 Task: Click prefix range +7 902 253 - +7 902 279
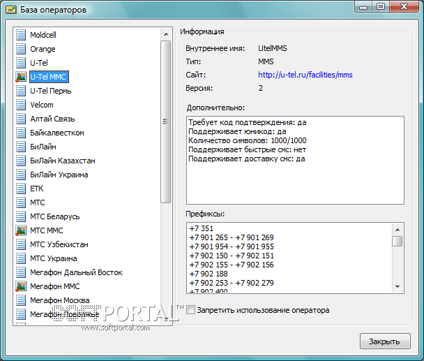coord(232,283)
